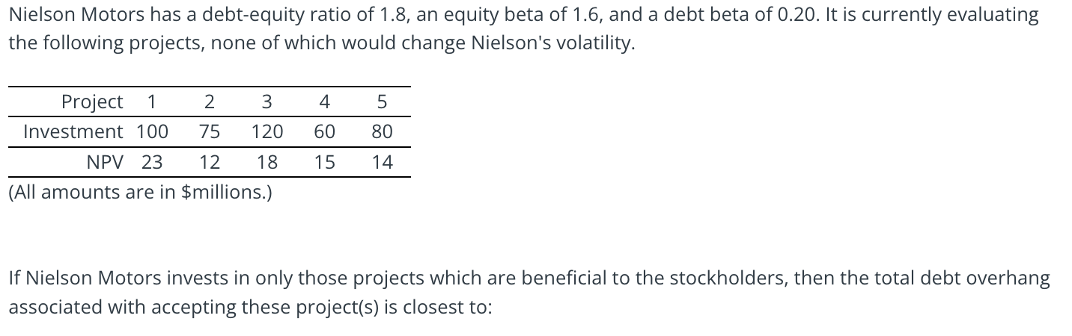
Task: Click the NPV value 12
Action: (x=210, y=162)
